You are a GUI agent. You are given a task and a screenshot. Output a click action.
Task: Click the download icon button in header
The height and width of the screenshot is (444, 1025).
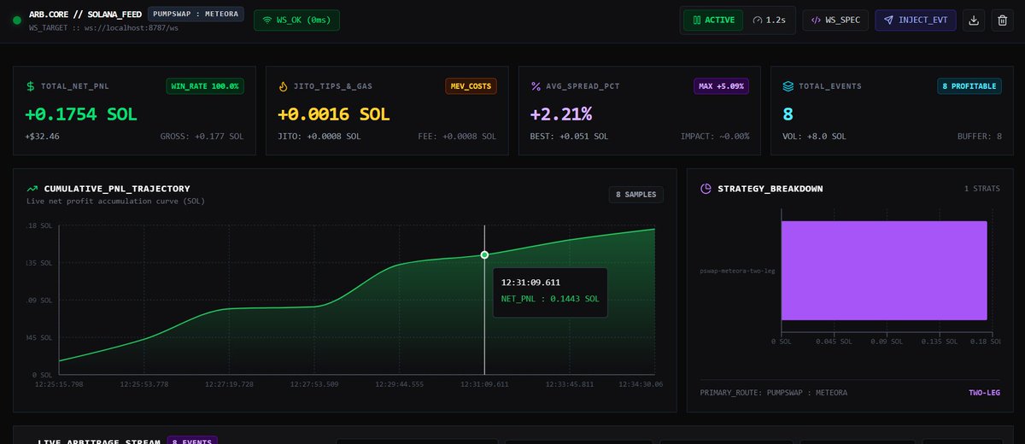pyautogui.click(x=973, y=20)
